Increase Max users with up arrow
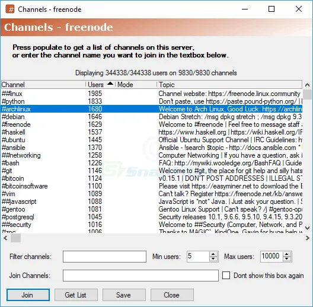The height and width of the screenshot is (307, 313). pyautogui.click(x=287, y=254)
